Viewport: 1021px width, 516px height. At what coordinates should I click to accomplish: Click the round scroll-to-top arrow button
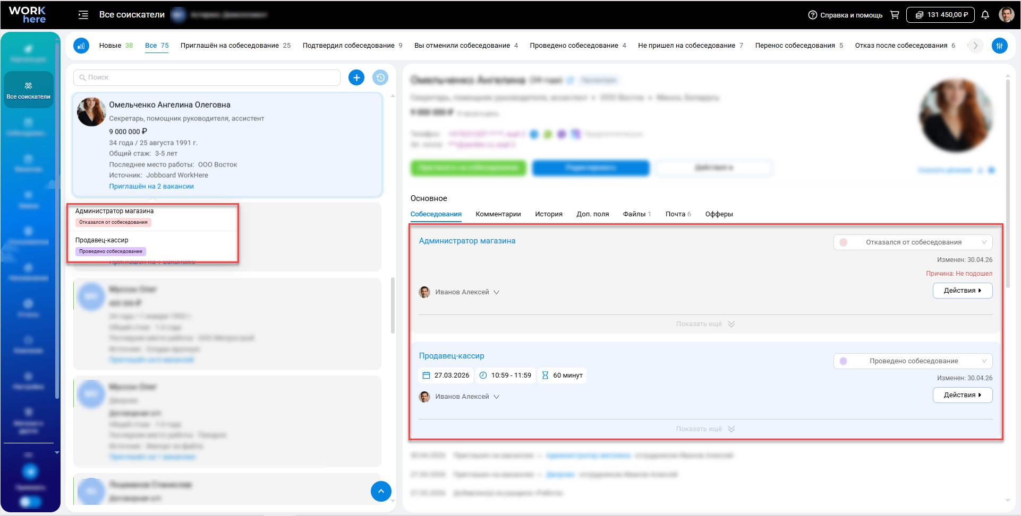click(381, 491)
